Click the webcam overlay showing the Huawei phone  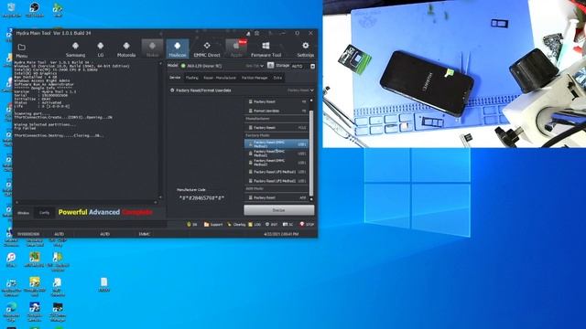[x=454, y=74]
